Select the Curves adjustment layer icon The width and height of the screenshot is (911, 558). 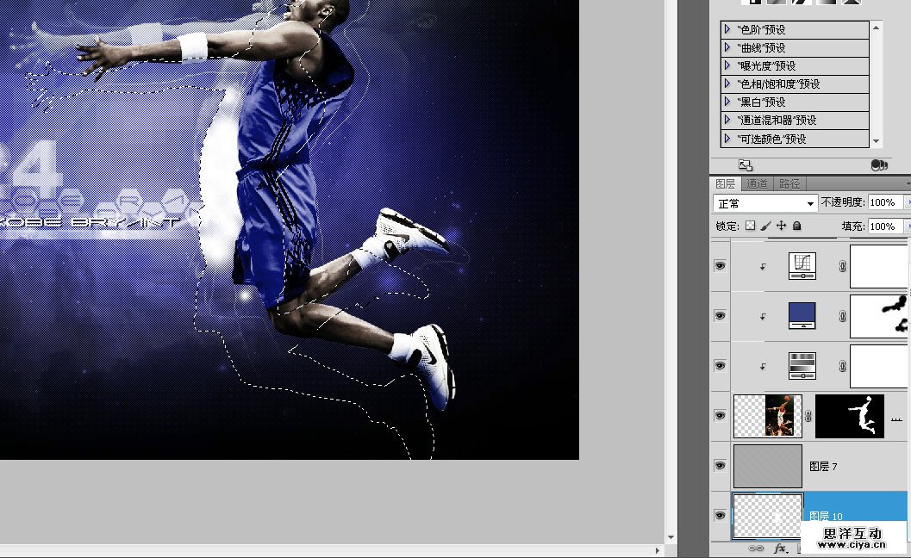click(802, 265)
